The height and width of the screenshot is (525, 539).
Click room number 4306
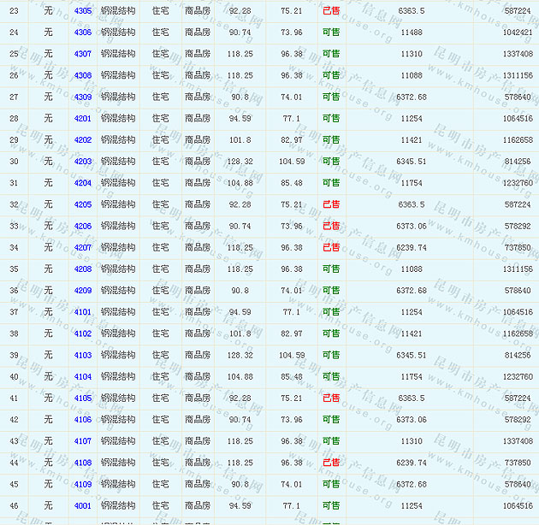(83, 32)
